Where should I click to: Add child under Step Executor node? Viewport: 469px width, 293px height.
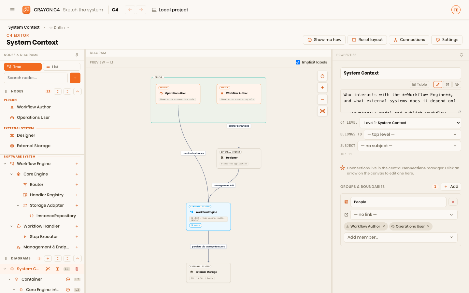[77, 237]
